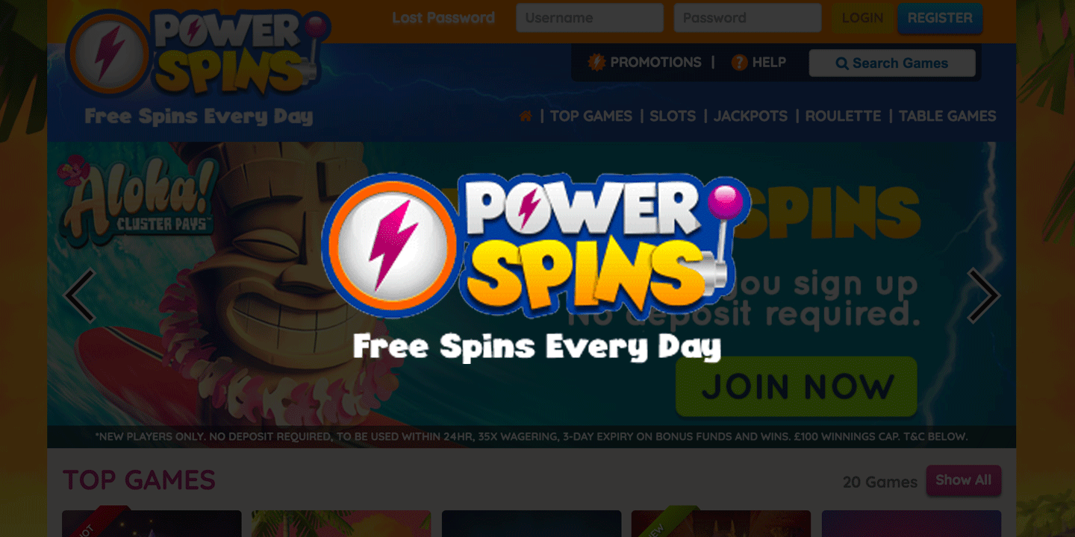Click the Help question mark icon
The image size is (1075, 537).
click(739, 63)
